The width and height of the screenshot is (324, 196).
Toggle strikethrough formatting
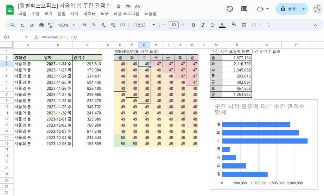pyautogui.click(x=212, y=25)
